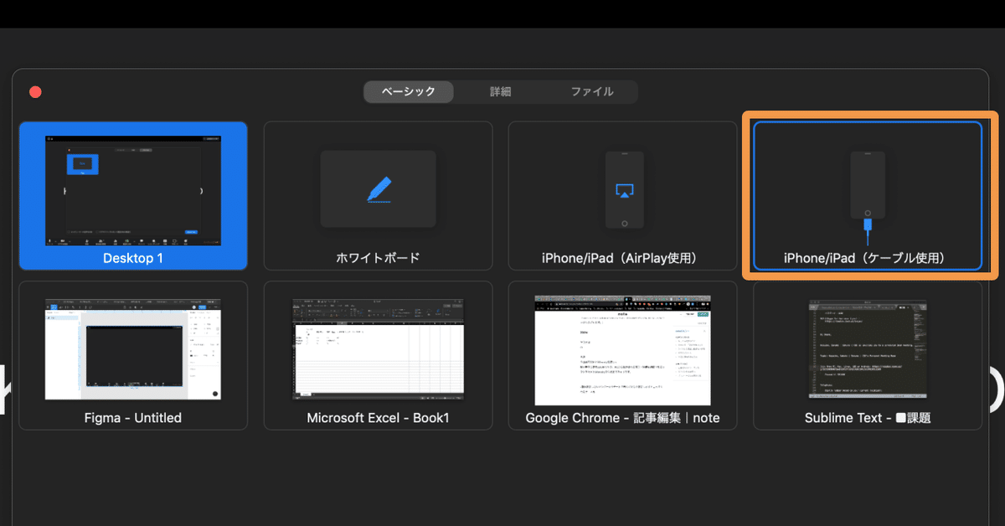Click the Sublime Text - ■課題 label
1005x526 pixels.
(868, 417)
